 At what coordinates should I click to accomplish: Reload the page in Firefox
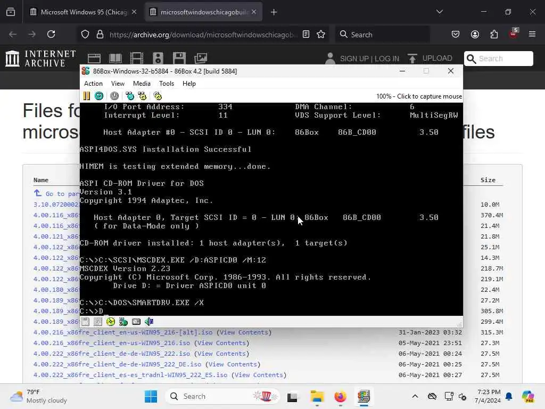(51, 34)
